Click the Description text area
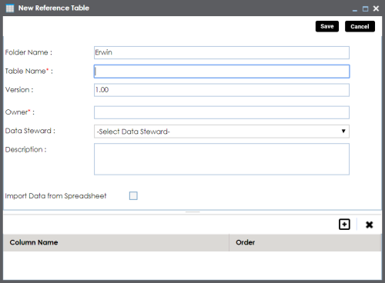 [222, 159]
